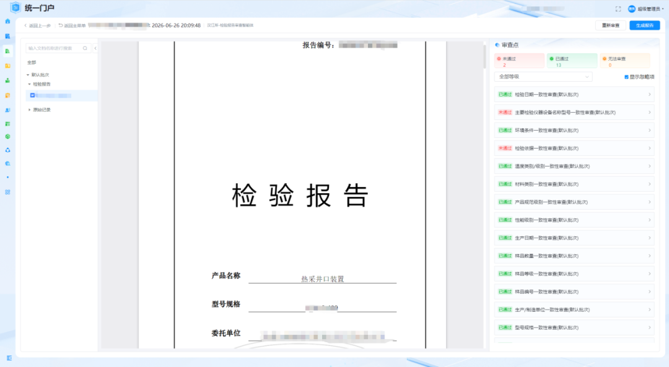Collapse the 默认批次 tree node

point(28,75)
